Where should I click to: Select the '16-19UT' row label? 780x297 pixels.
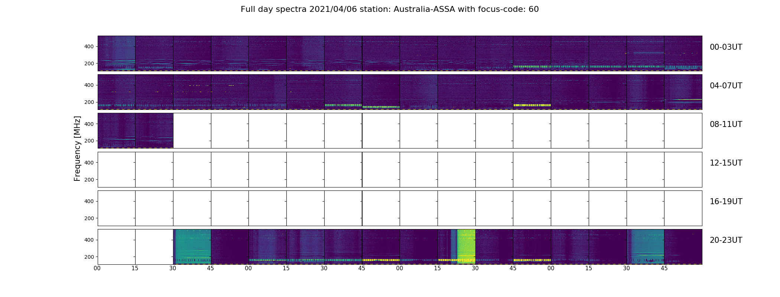click(x=726, y=202)
